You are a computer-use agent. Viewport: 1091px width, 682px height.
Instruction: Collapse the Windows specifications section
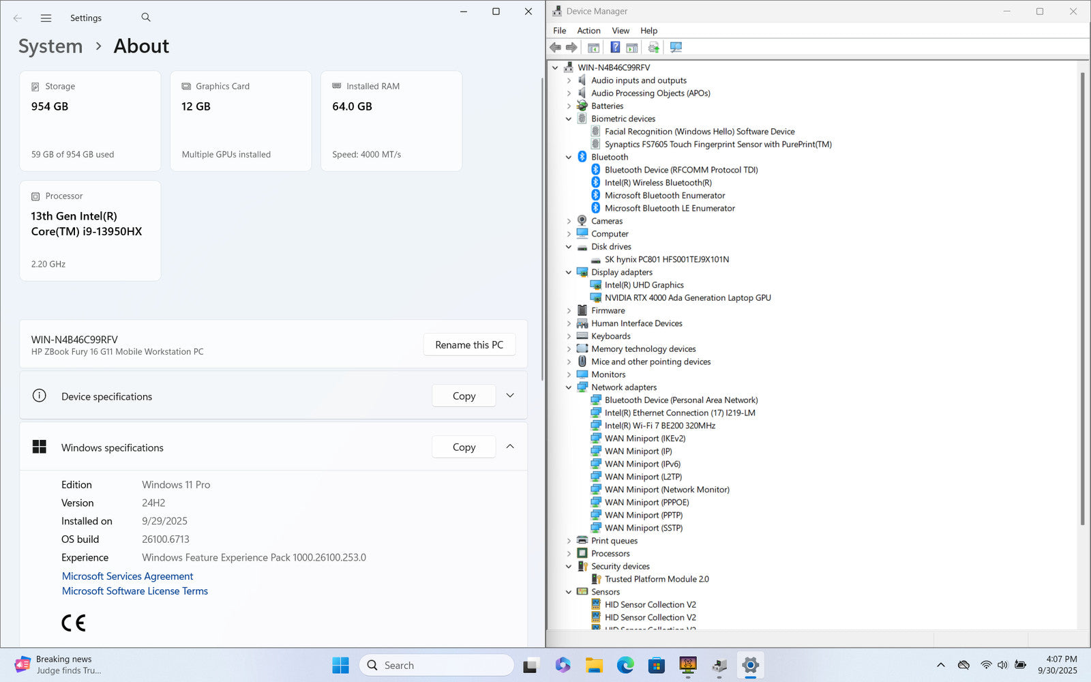(x=510, y=447)
